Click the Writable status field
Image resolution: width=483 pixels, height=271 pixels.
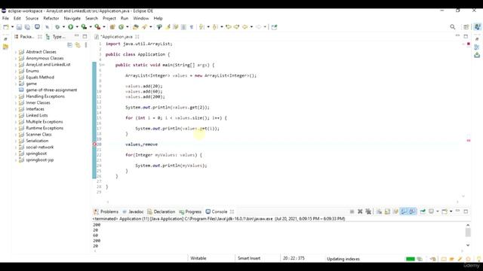tap(198, 258)
